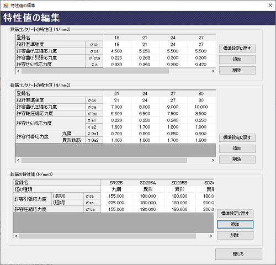Screen dimensions: 276x265
Task: Delete rebar entry with 削除 button
Action: 235,235
